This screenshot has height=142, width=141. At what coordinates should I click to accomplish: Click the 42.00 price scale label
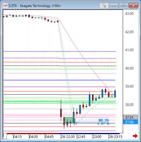click(x=129, y=32)
